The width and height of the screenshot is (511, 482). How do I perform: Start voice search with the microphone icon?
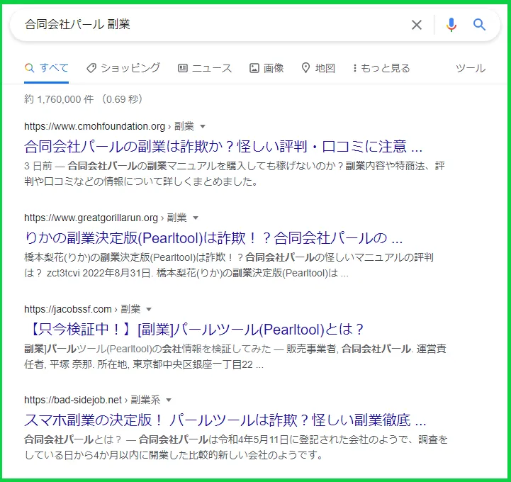[451, 25]
